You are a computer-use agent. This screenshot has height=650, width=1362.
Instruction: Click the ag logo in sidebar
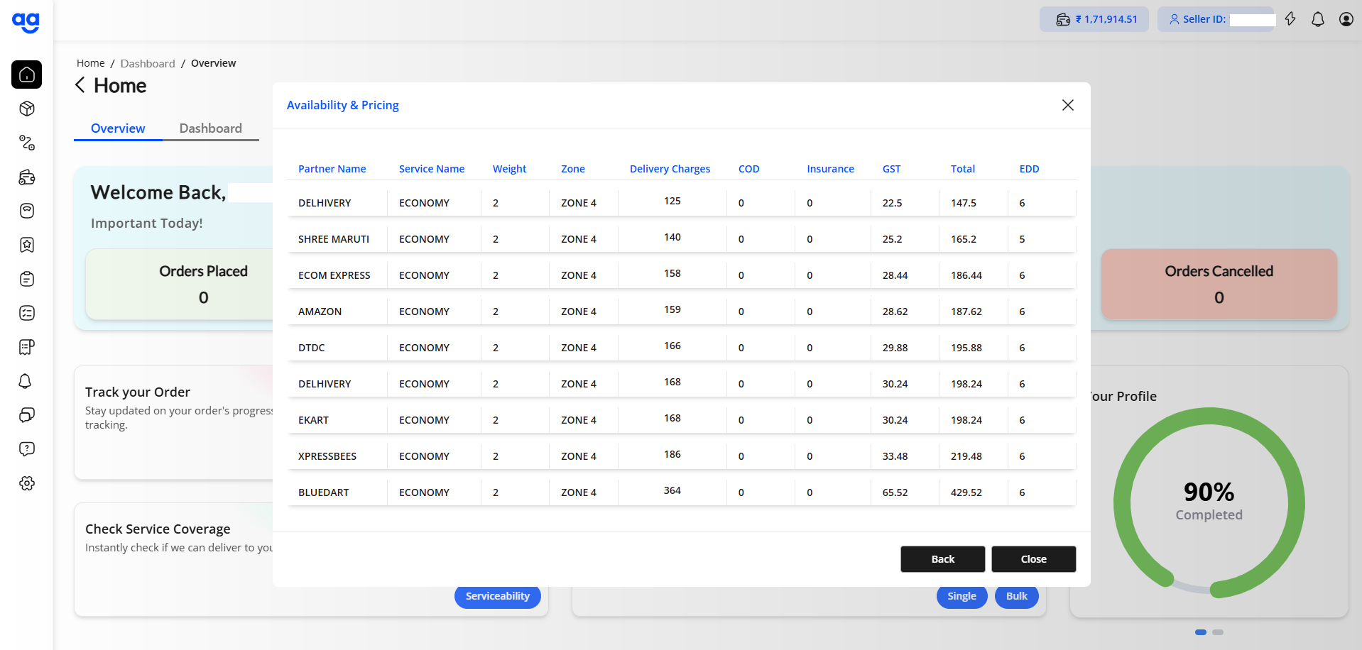point(26,22)
